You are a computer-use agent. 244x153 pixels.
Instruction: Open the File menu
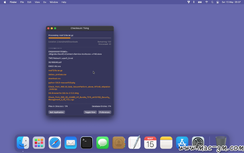tap(22, 2)
